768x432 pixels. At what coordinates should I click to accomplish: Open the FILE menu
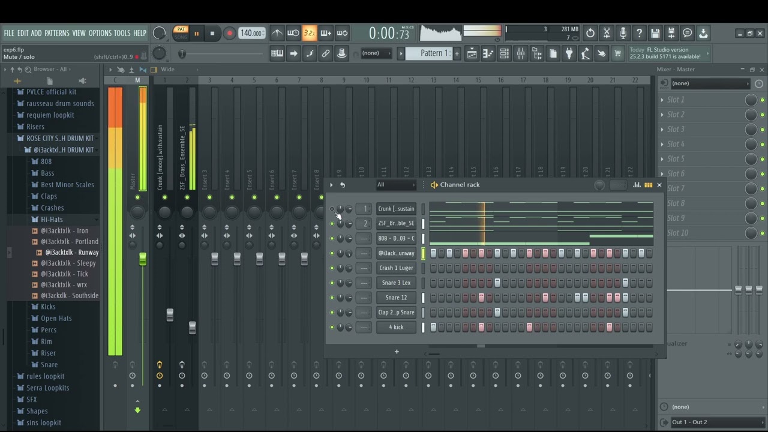tap(9, 33)
